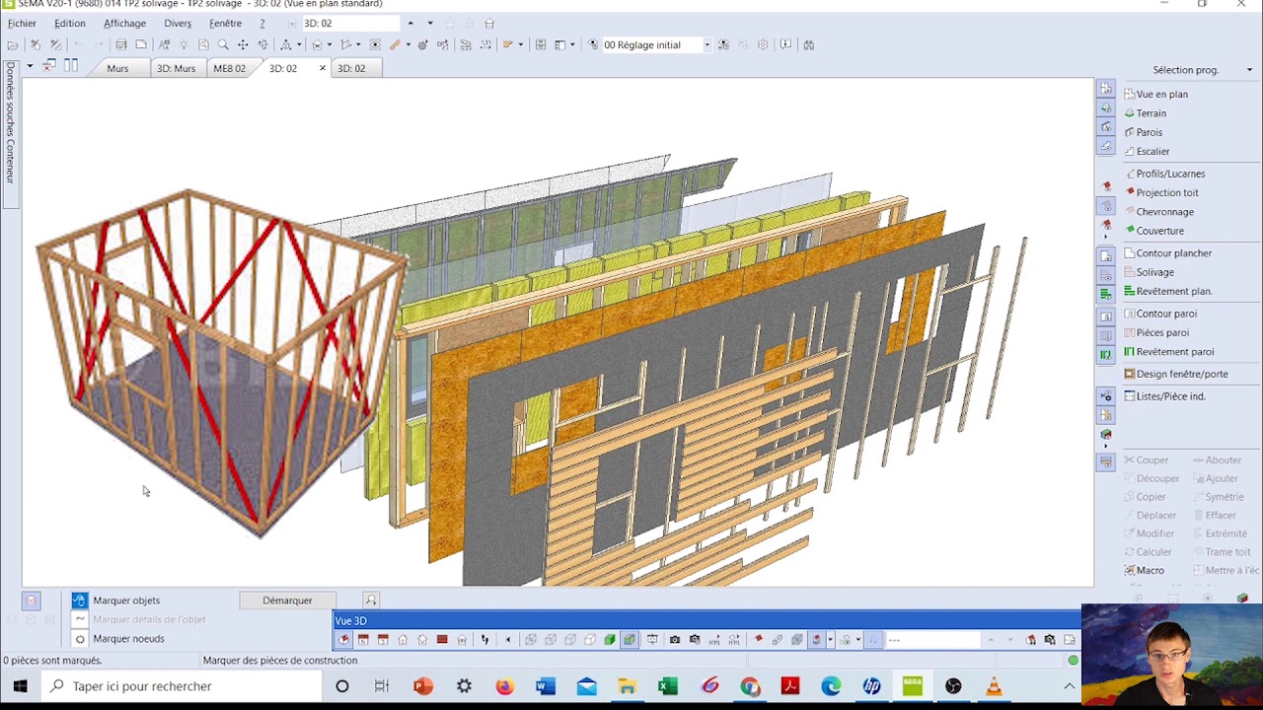Click the Démarquer button
Screen dimensions: 1263x710
click(x=287, y=601)
